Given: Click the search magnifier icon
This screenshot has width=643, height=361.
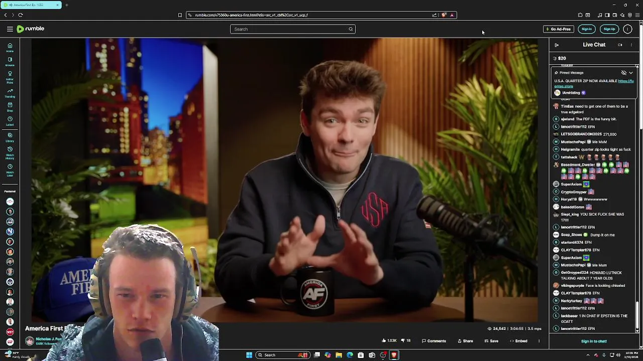Looking at the screenshot, I should click(351, 29).
